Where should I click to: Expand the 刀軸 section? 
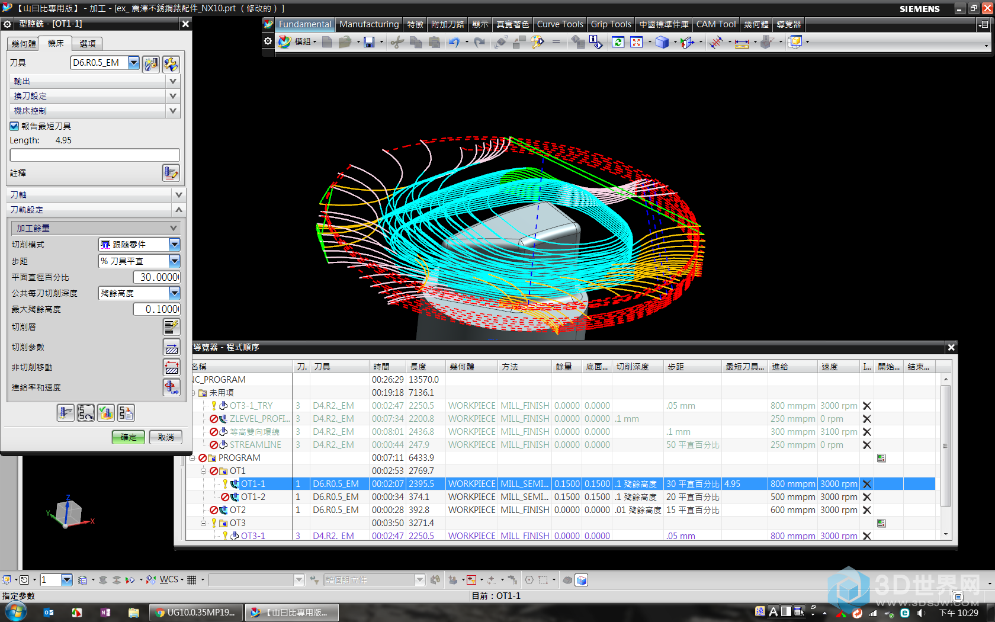point(96,195)
